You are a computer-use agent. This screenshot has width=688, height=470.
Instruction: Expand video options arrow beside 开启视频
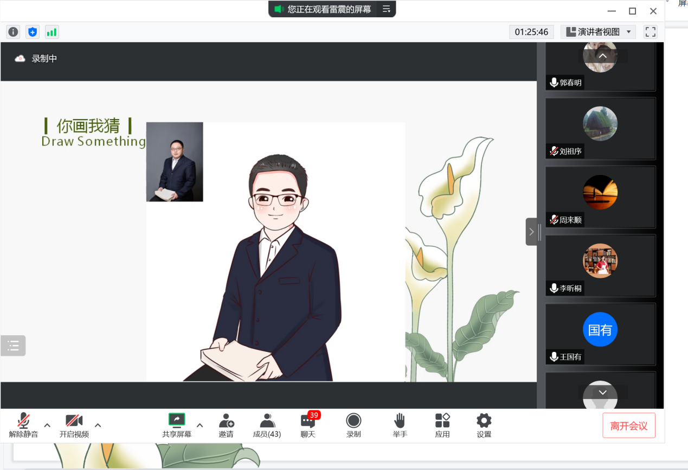(x=98, y=425)
